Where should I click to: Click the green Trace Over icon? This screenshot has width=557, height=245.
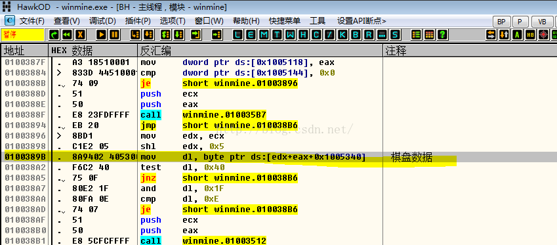click(x=178, y=35)
